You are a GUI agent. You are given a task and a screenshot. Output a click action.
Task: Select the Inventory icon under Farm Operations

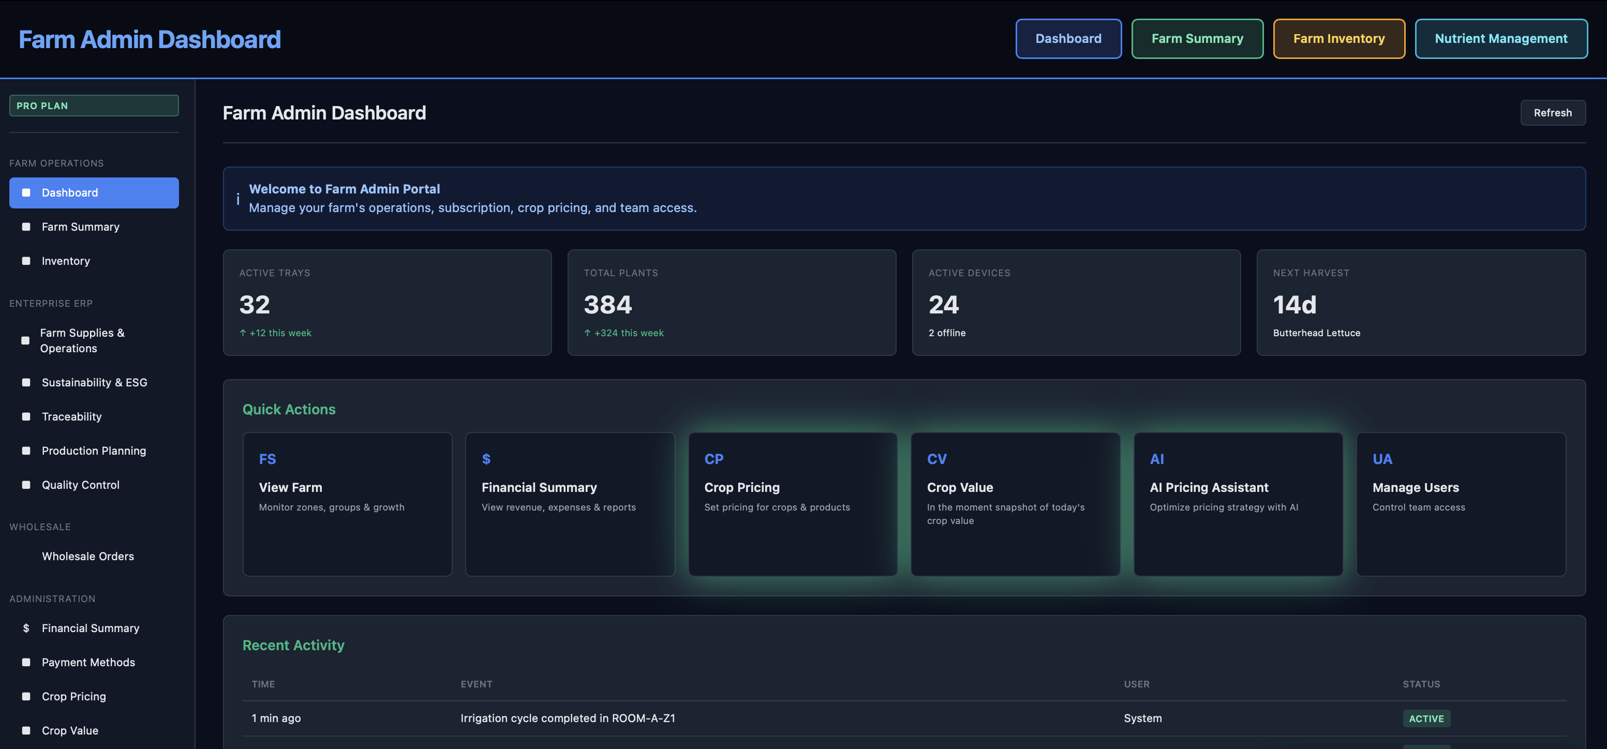click(25, 261)
